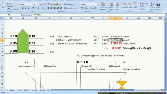Align cell text to the left
Viewport: 167px width, 94px height.
(49, 8)
